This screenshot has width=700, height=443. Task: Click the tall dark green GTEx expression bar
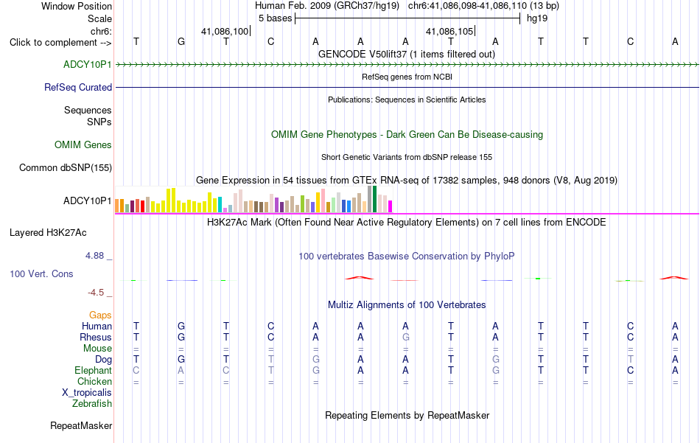(374, 199)
